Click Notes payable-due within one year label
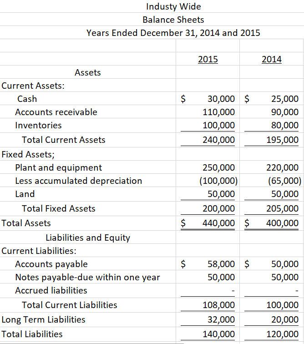Screen dimensions: 304x344 coord(88,277)
